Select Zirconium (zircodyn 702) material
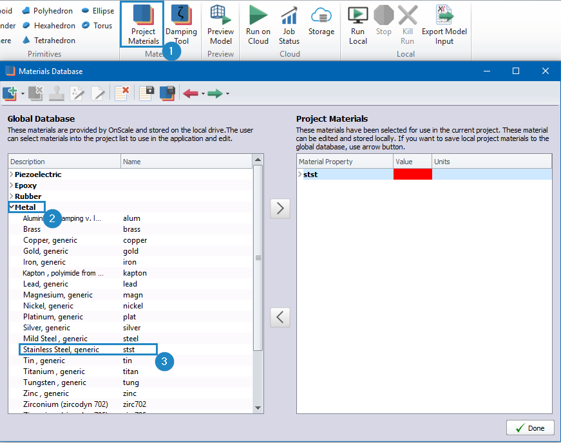Viewport: 561px width, 443px height. click(131, 404)
